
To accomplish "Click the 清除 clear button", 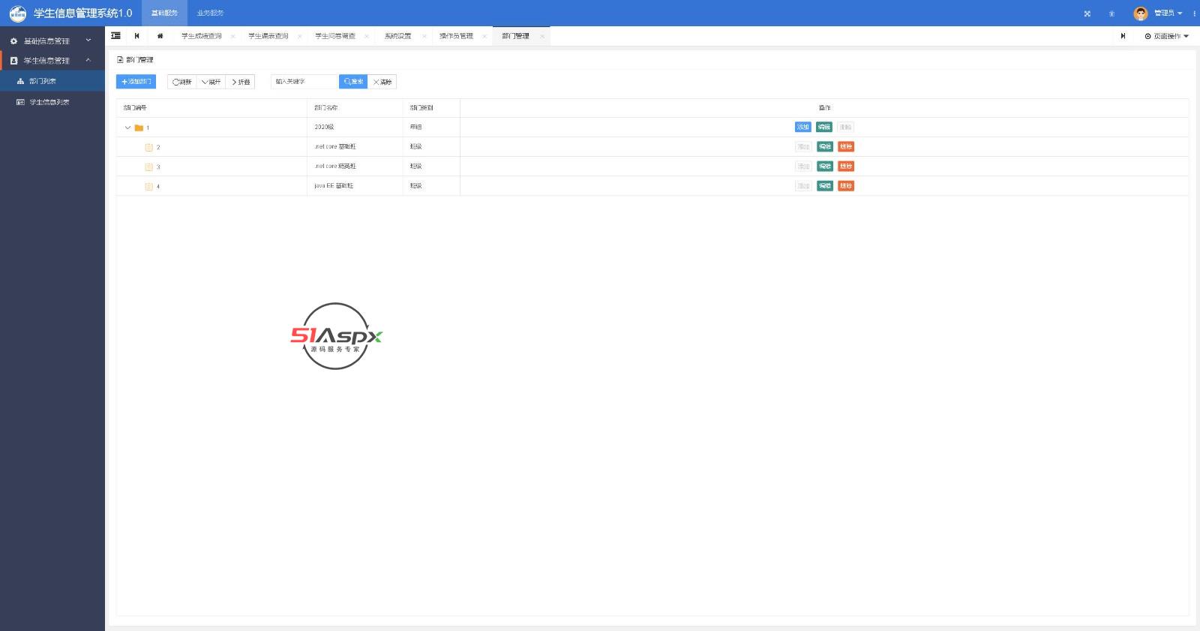I will coord(382,82).
